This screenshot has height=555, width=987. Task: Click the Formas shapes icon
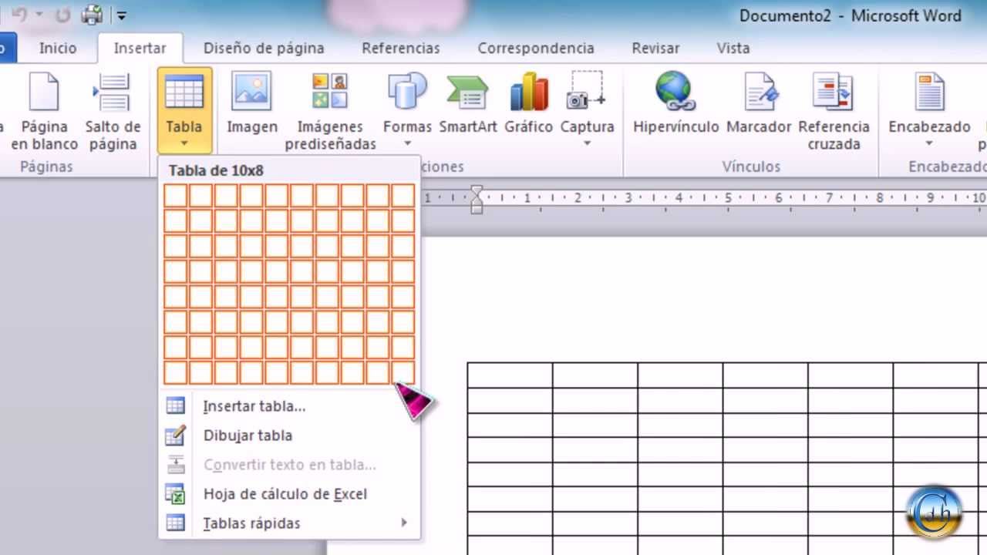coord(407,92)
